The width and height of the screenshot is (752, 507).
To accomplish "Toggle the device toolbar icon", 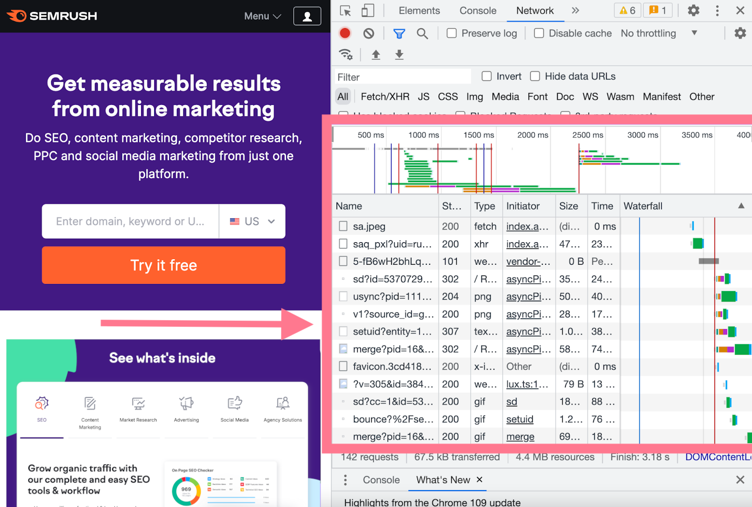I will coord(368,10).
